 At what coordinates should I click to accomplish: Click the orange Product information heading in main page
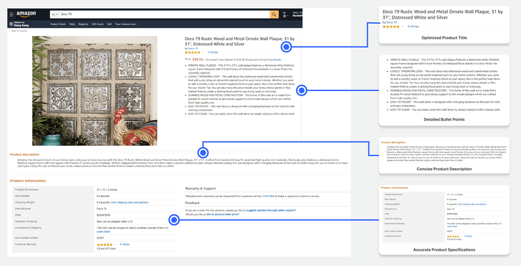click(x=28, y=181)
